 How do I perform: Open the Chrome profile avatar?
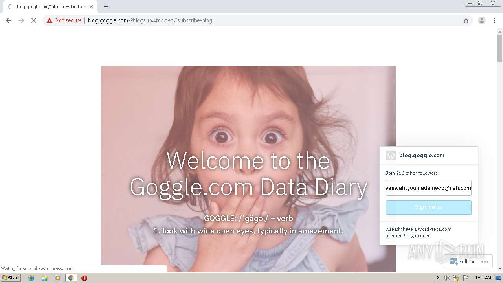(481, 20)
